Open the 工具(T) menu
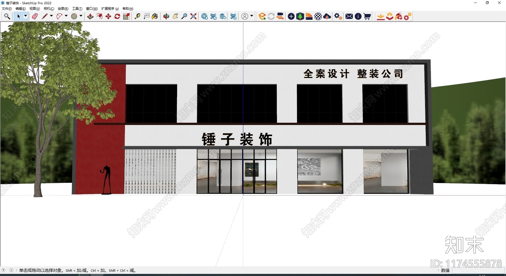The width and height of the screenshot is (506, 276). (77, 9)
